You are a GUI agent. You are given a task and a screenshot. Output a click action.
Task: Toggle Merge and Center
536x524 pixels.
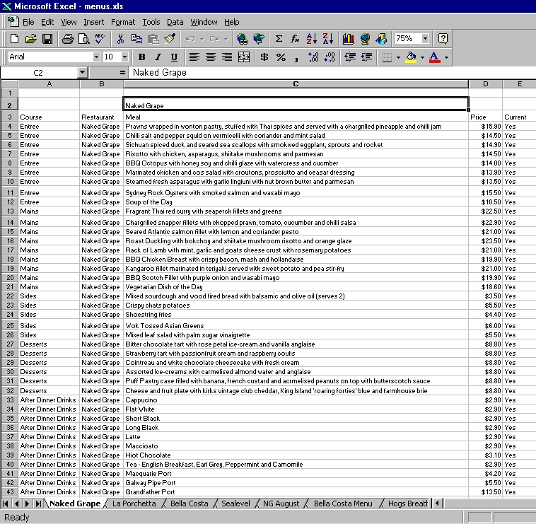click(244, 57)
